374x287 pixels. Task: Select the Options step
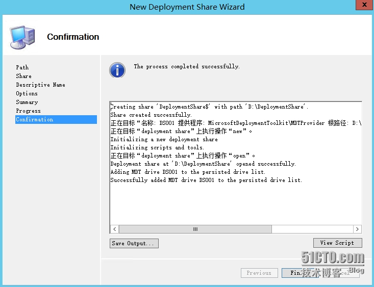click(27, 93)
